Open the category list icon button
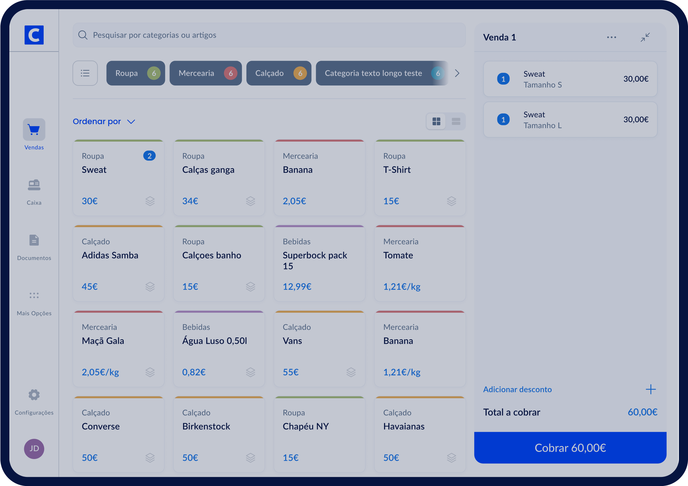This screenshot has height=486, width=688. pos(85,73)
